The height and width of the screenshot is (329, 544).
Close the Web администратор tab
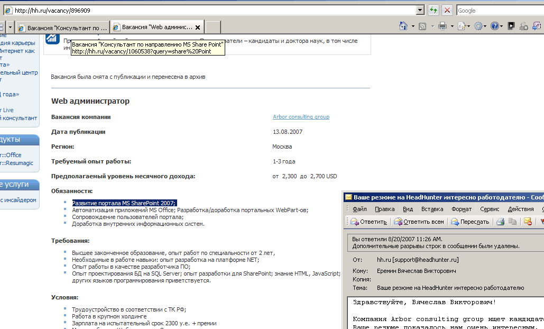point(198,28)
